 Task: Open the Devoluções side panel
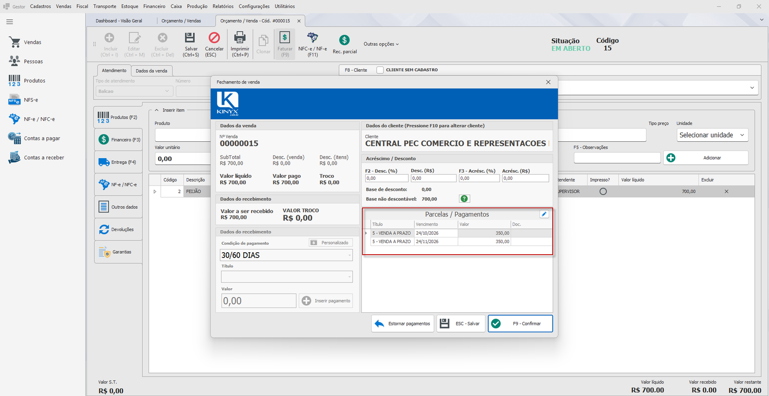[x=118, y=229]
